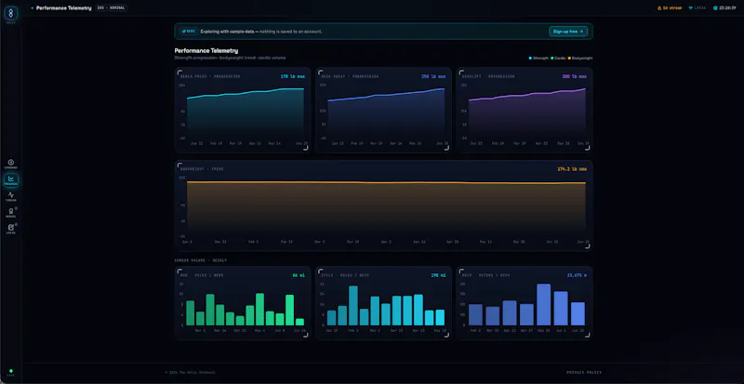Open the Privacy Policy link

(584, 373)
